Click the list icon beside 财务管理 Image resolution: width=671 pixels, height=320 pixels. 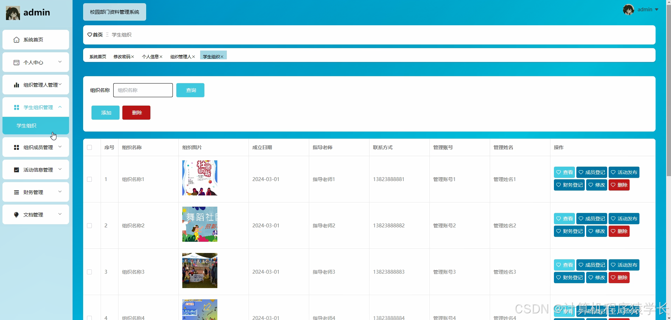pyautogui.click(x=16, y=192)
